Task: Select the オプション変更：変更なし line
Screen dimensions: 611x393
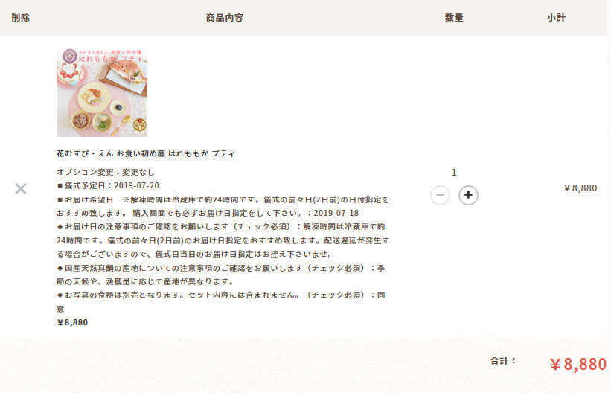Action: (106, 172)
